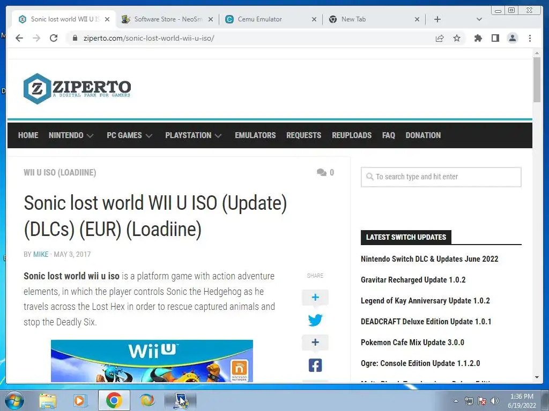Toggle the Chrome side panel
549x411 pixels.
[x=495, y=38]
